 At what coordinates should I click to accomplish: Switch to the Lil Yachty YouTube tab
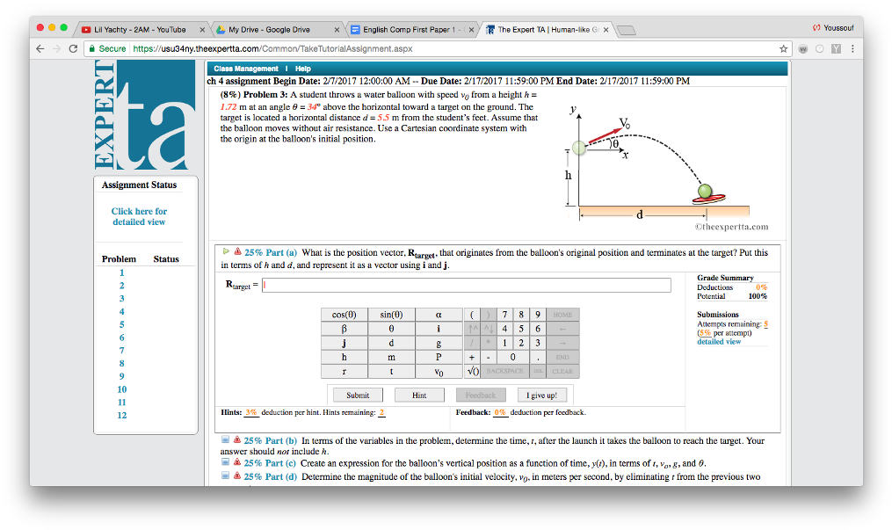click(x=140, y=30)
